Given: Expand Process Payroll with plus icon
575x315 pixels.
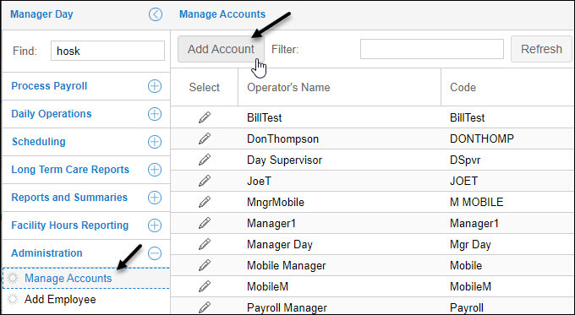Looking at the screenshot, I should (155, 86).
